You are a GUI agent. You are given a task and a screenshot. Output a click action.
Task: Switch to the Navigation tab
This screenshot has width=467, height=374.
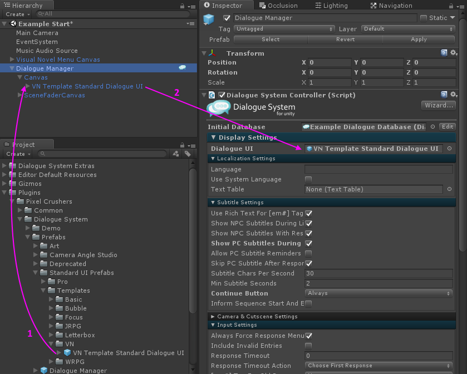point(391,6)
